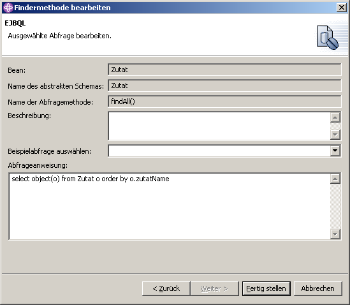Click the Name der Abfragemethode label

pos(50,102)
